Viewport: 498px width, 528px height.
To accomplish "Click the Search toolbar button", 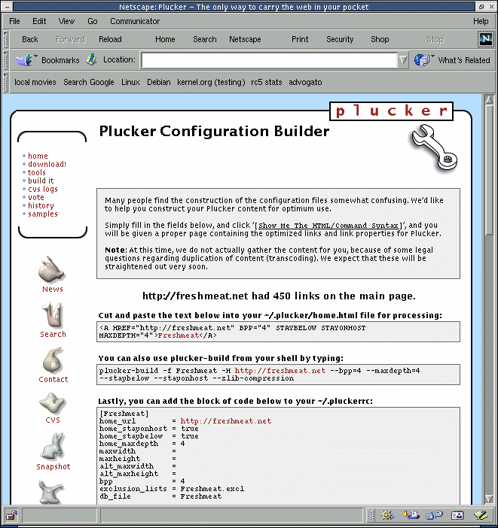I will pyautogui.click(x=205, y=39).
